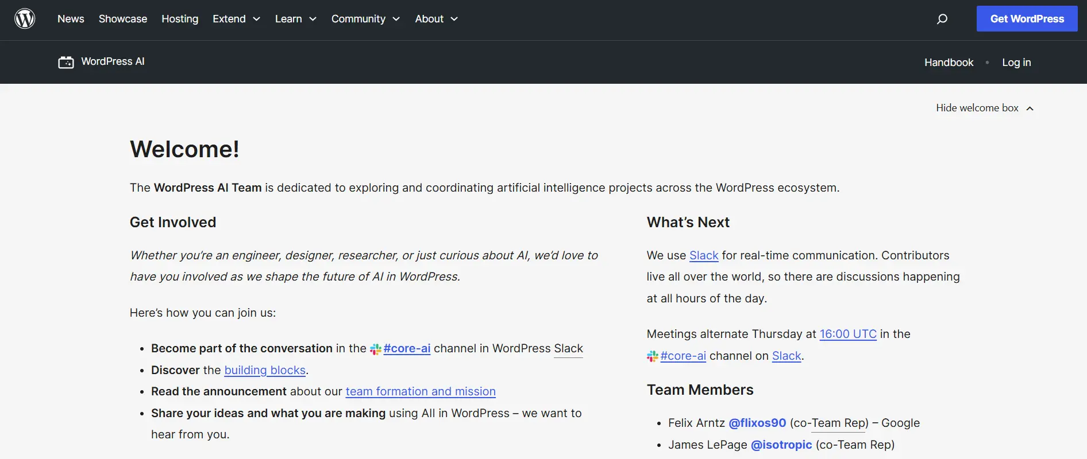Open the site search magnifier icon
Image resolution: width=1087 pixels, height=459 pixels.
942,19
